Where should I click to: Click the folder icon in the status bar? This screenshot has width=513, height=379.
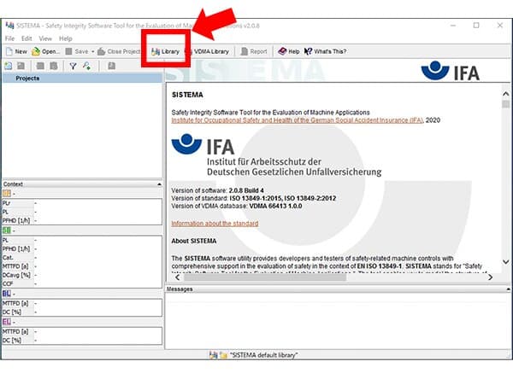pos(223,355)
